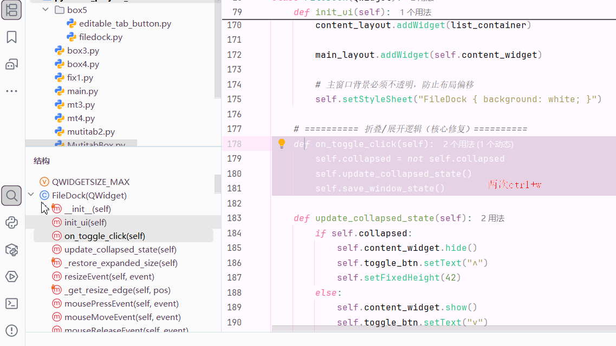Open mt3.py file
616x346 pixels.
click(x=81, y=105)
